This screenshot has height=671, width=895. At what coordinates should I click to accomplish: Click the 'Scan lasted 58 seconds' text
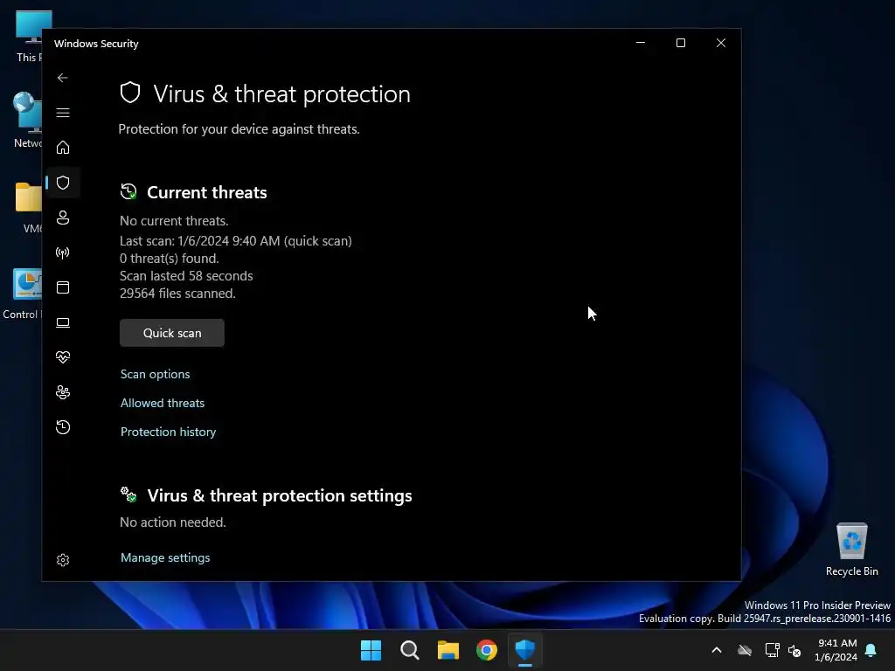tap(186, 276)
